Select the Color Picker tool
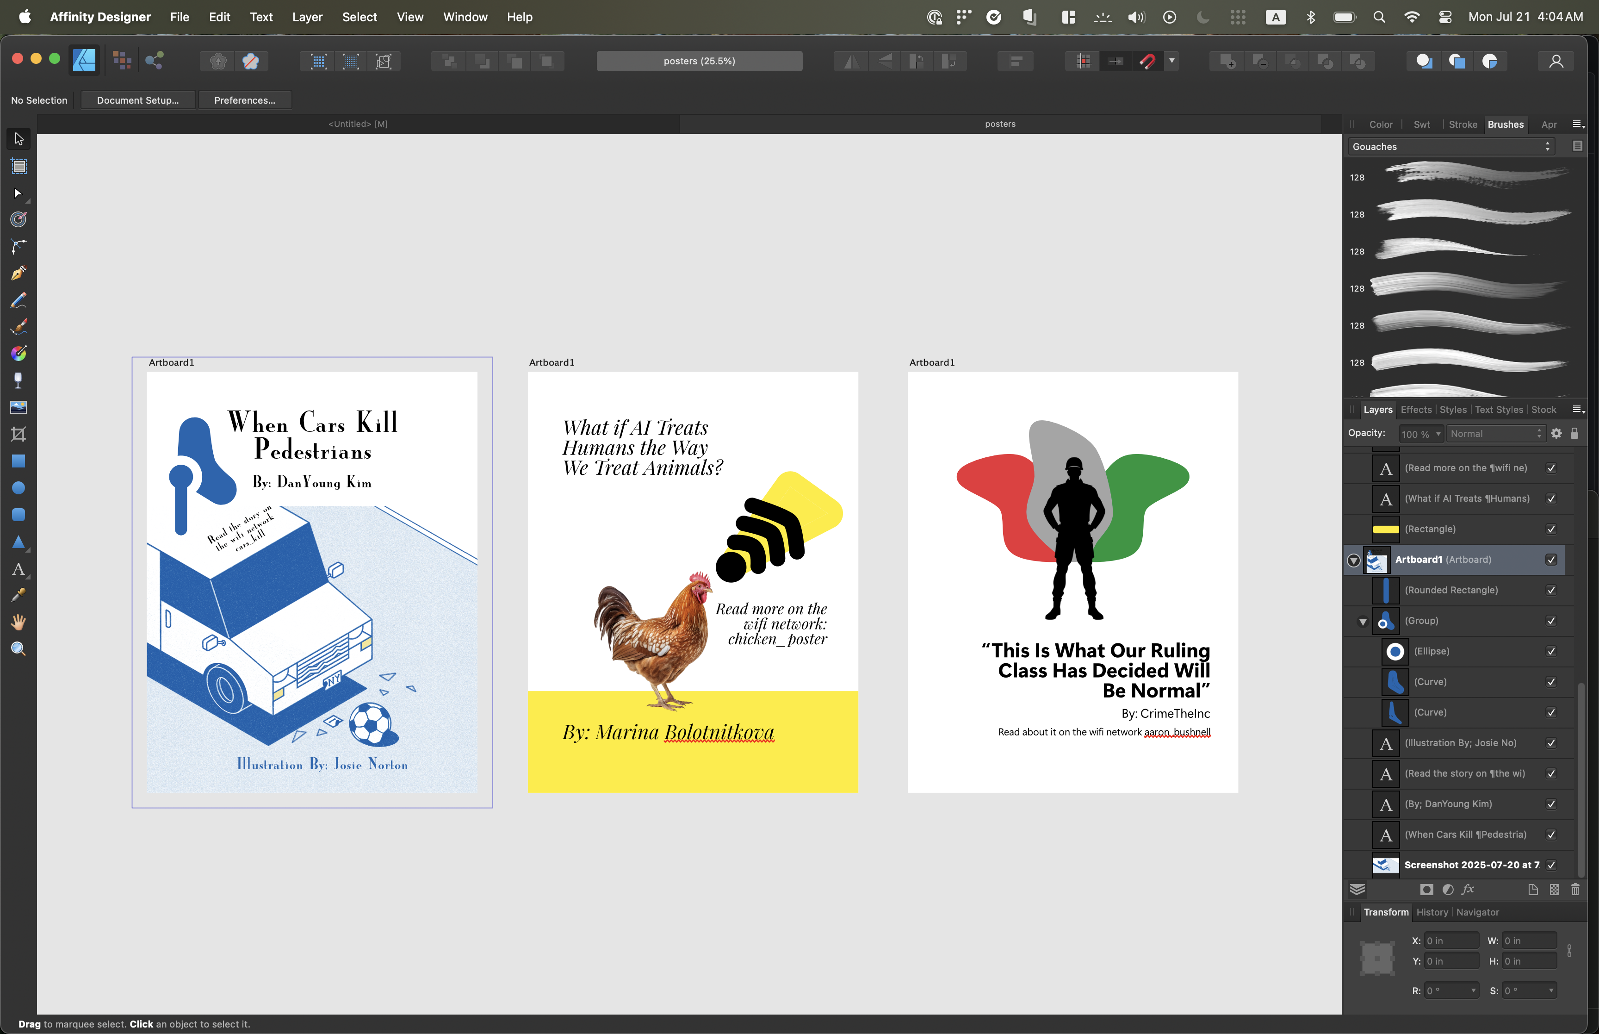Image resolution: width=1599 pixels, height=1034 pixels. [x=19, y=596]
